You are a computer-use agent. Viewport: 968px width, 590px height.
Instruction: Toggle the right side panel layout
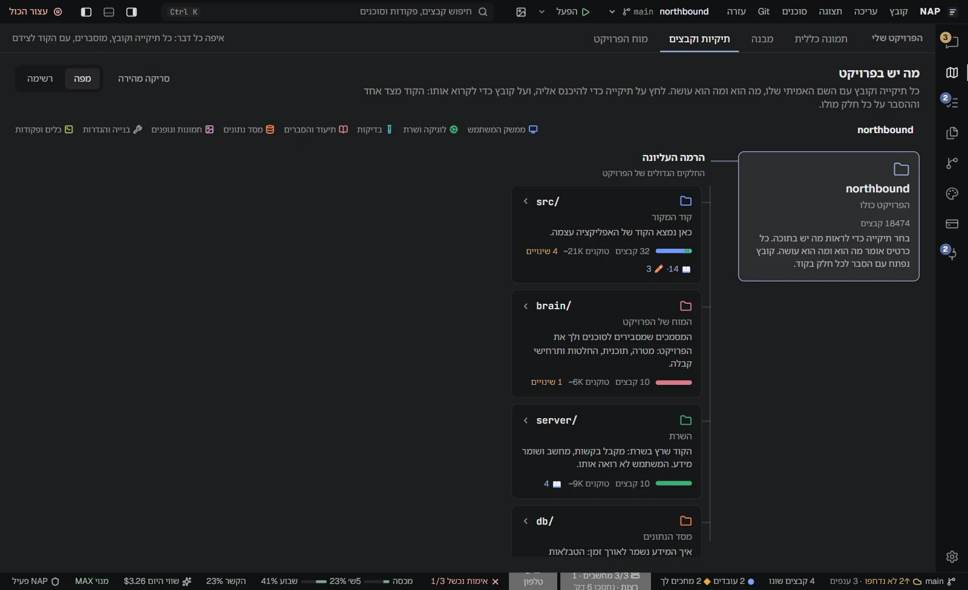point(131,12)
